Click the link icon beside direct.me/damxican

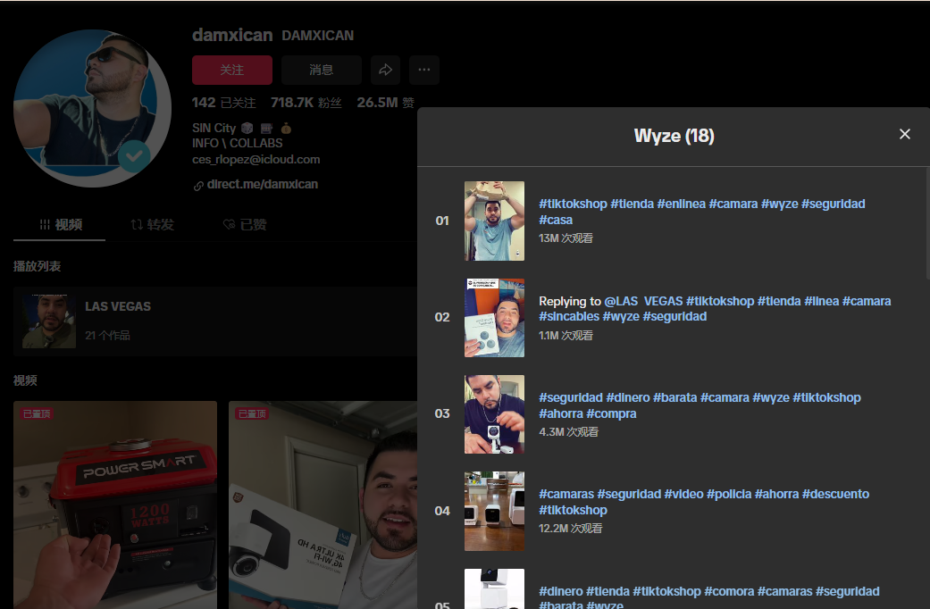tap(198, 187)
